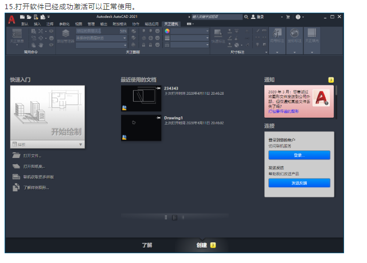Click the document icon next to 了解样例图形

tap(16, 187)
